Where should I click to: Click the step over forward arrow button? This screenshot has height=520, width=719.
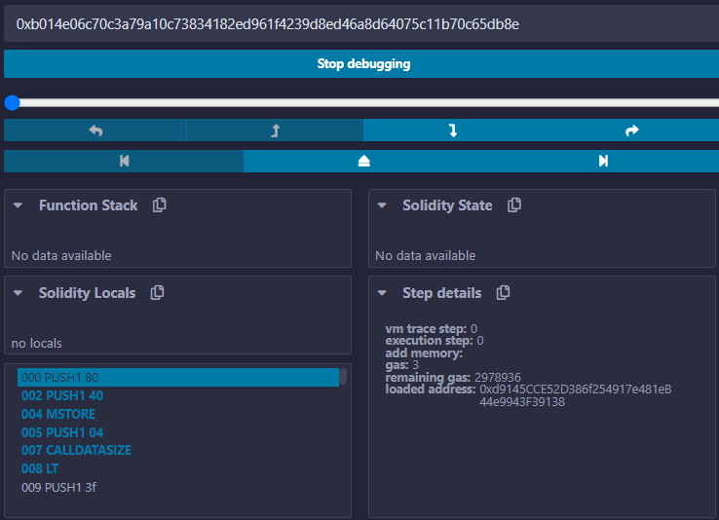(631, 130)
